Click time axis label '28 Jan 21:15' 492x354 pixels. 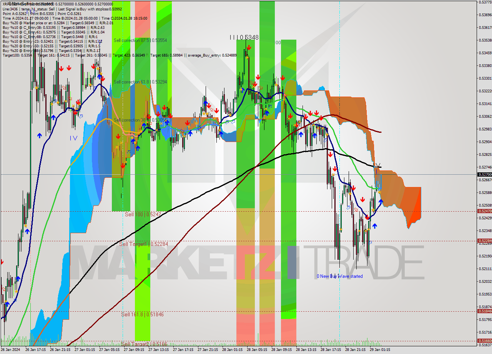355,350
